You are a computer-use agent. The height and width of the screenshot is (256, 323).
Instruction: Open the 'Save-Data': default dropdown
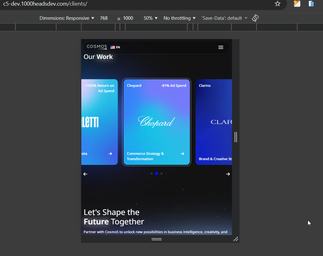point(224,18)
